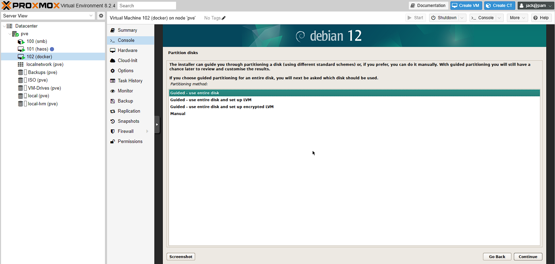Image resolution: width=555 pixels, height=264 pixels.
Task: Select the local-lvm (pve) tree row
Action: [x=53, y=104]
